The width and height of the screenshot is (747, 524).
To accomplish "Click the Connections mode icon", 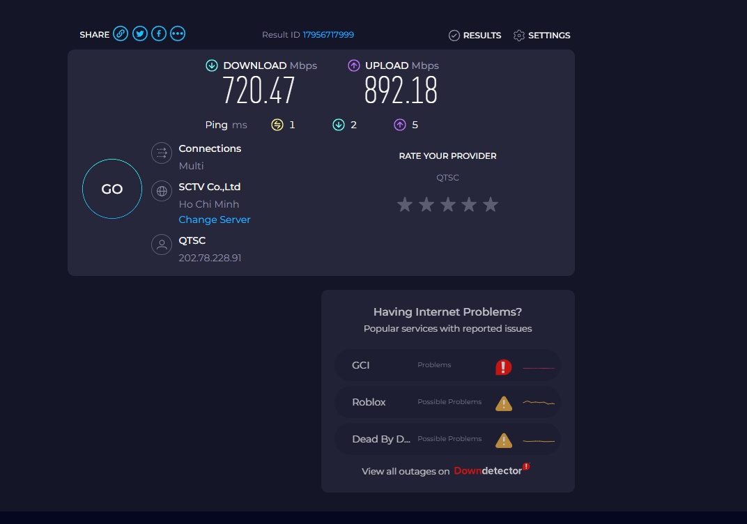I will [162, 153].
